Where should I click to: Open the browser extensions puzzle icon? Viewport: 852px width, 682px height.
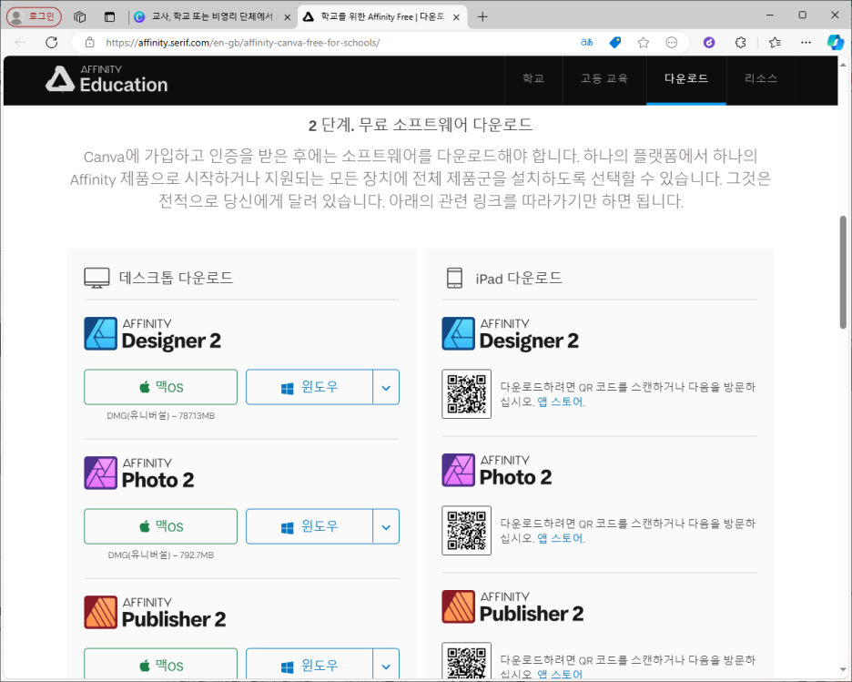[740, 43]
